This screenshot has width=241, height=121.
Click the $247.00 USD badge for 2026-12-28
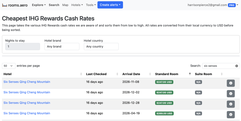coord(164,103)
